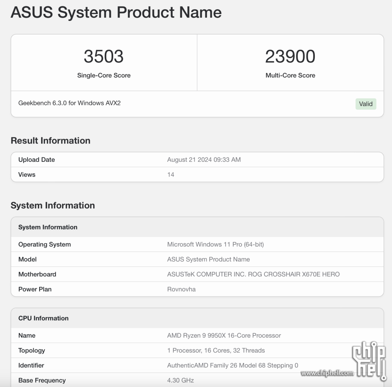Click the Multi-Core Score label
Image resolution: width=392 pixels, height=387 pixels.
pos(290,75)
